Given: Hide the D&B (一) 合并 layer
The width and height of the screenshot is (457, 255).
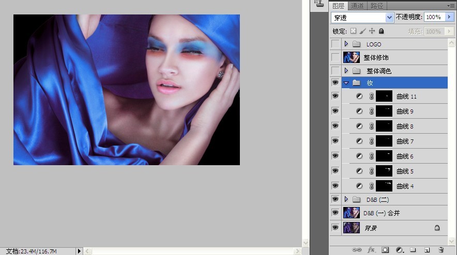Looking at the screenshot, I should pos(336,213).
